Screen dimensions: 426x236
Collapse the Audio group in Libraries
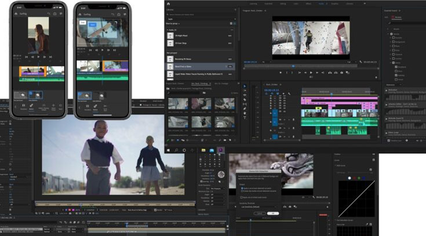[x=169, y=30]
